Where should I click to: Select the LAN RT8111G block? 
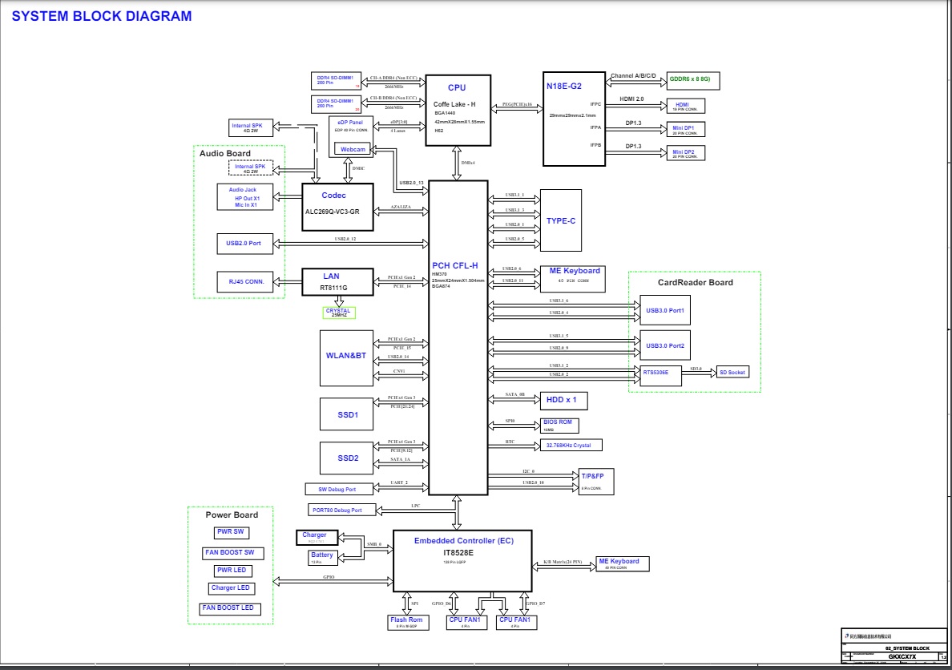point(337,282)
